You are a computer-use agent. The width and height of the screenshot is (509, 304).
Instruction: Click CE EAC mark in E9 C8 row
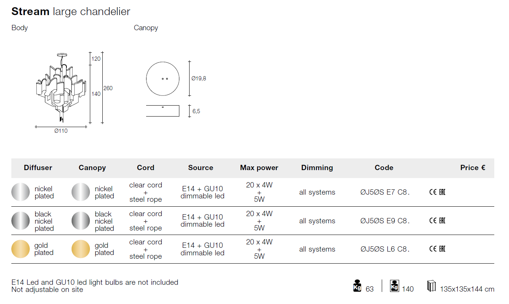pyautogui.click(x=437, y=221)
